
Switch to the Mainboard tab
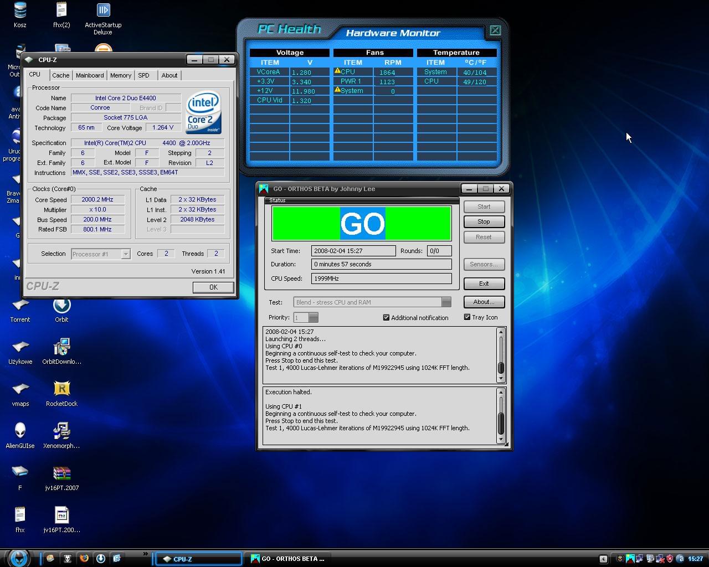[90, 75]
